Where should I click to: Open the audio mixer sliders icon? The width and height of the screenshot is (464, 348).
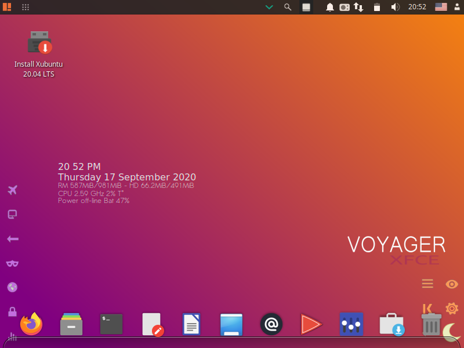[351, 324]
